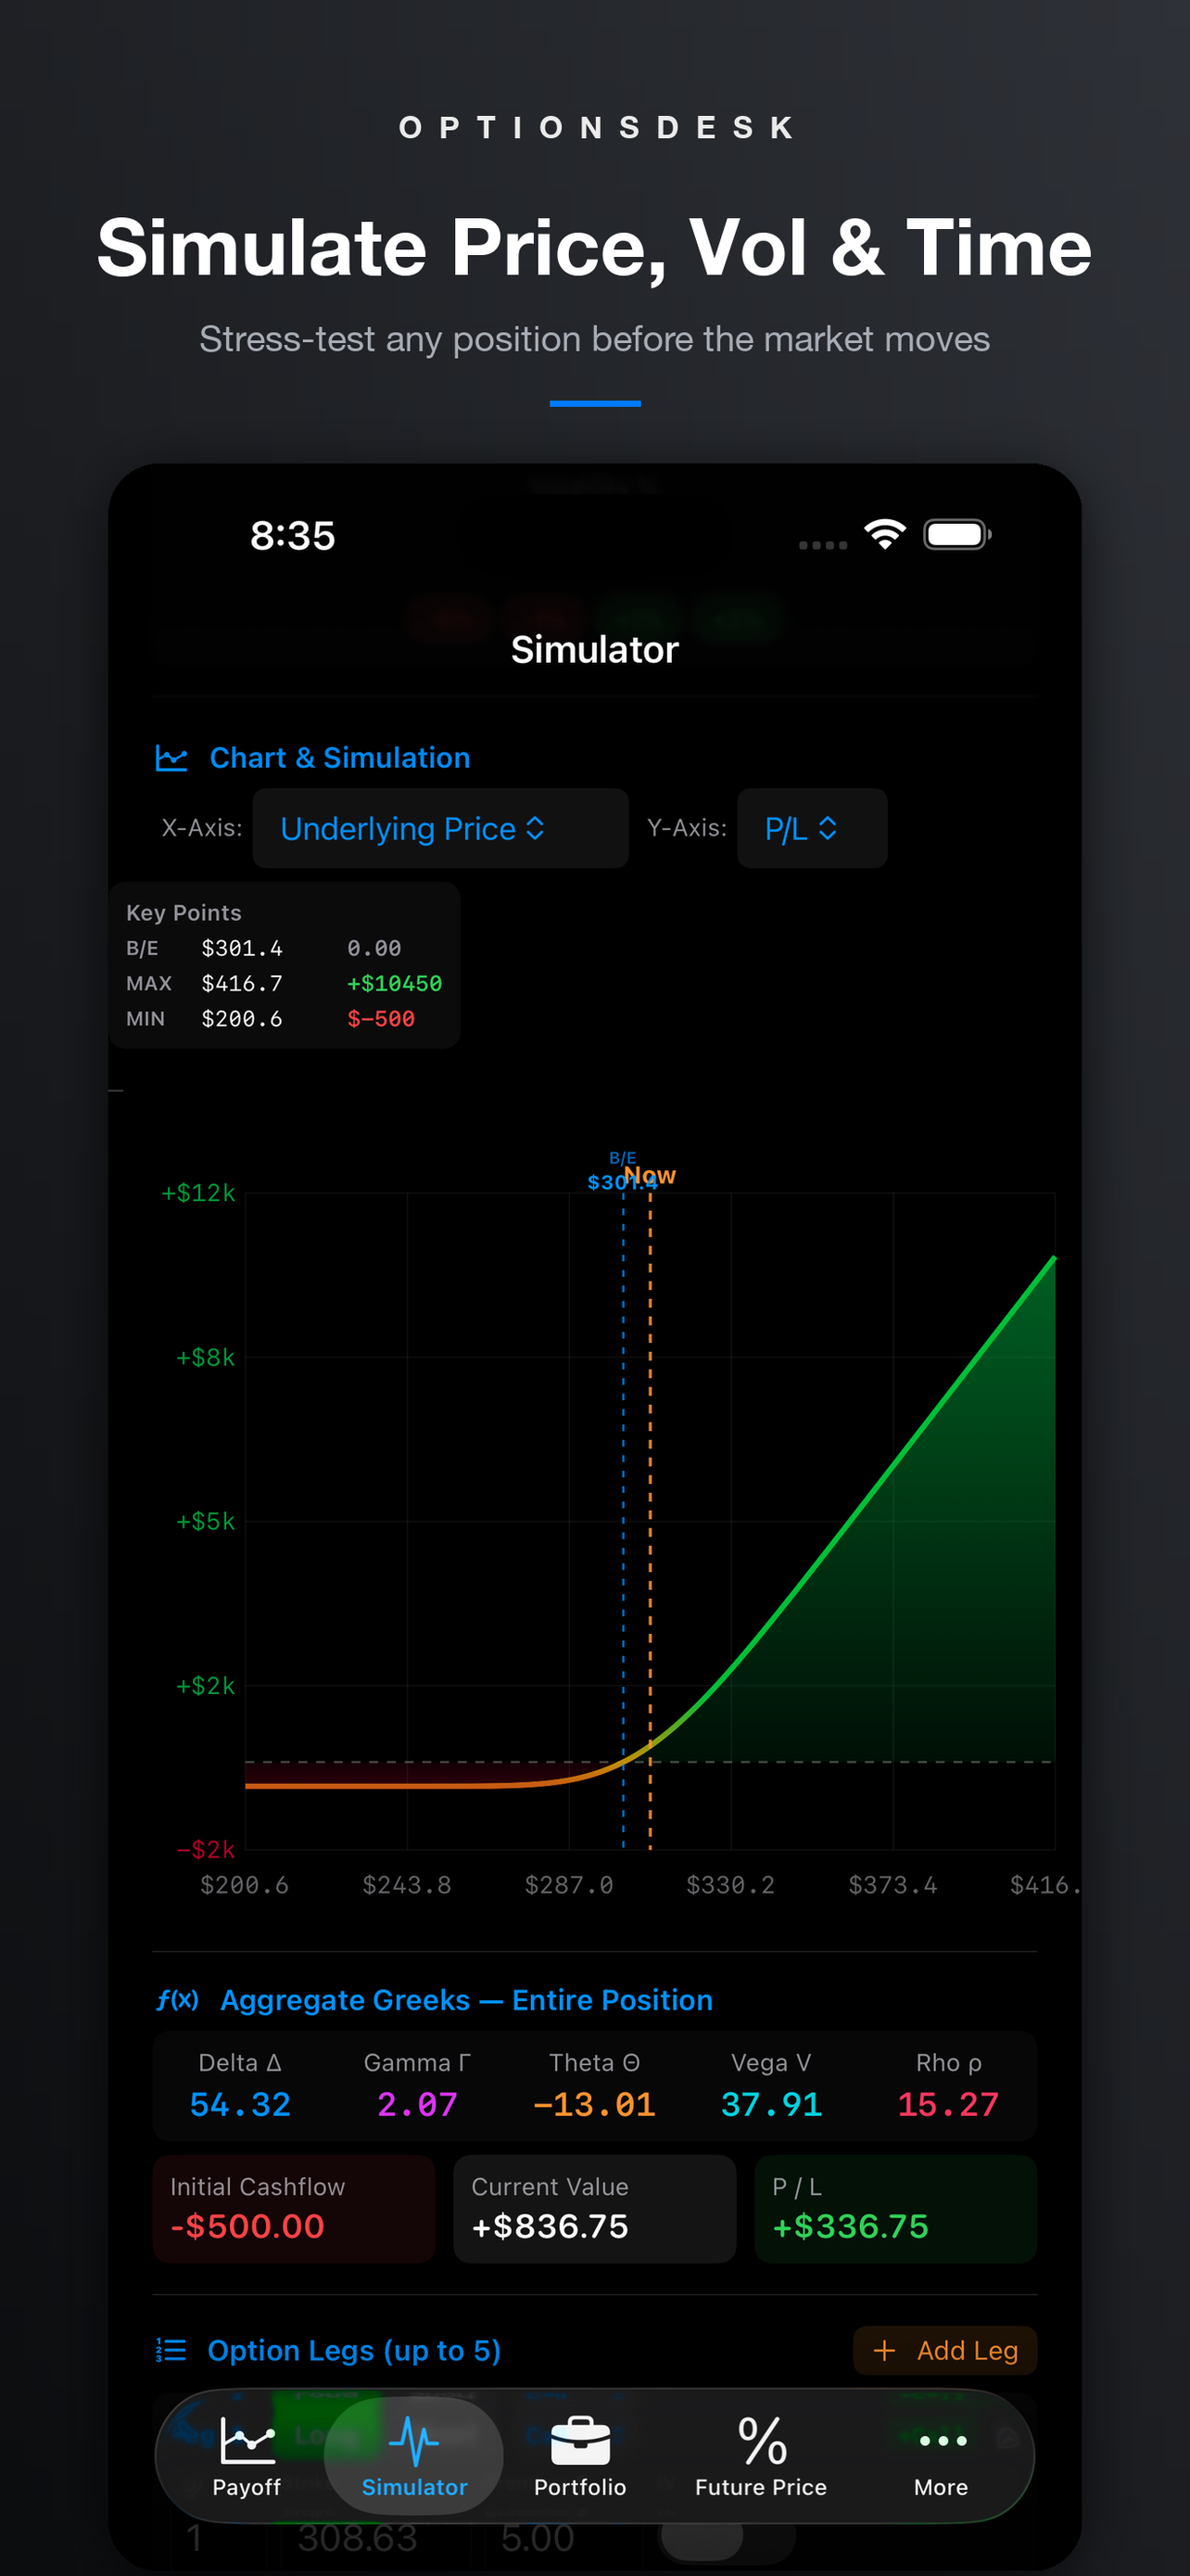Tap the Option Legs list icon
Screen dimensions: 1190x2576
pos(171,2350)
